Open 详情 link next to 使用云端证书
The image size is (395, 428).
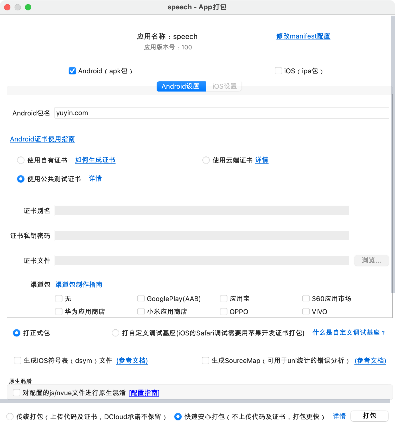click(262, 160)
